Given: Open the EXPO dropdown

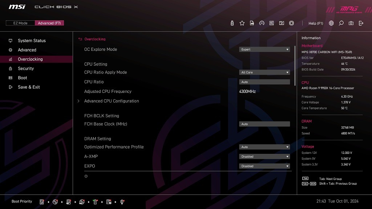Looking at the screenshot, I should (264, 166).
